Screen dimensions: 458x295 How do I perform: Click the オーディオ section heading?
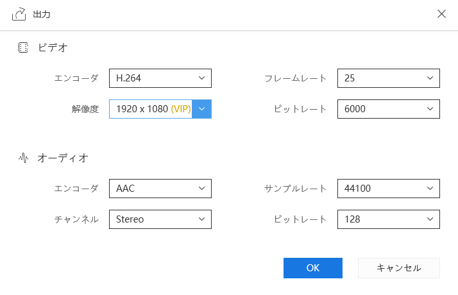click(x=63, y=157)
